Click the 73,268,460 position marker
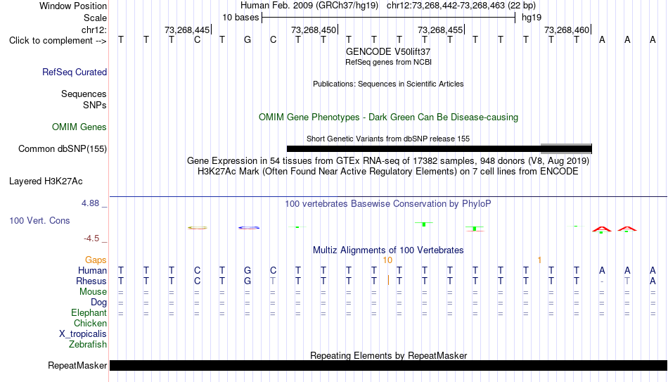Screen dimensions: 668x382 (567, 30)
